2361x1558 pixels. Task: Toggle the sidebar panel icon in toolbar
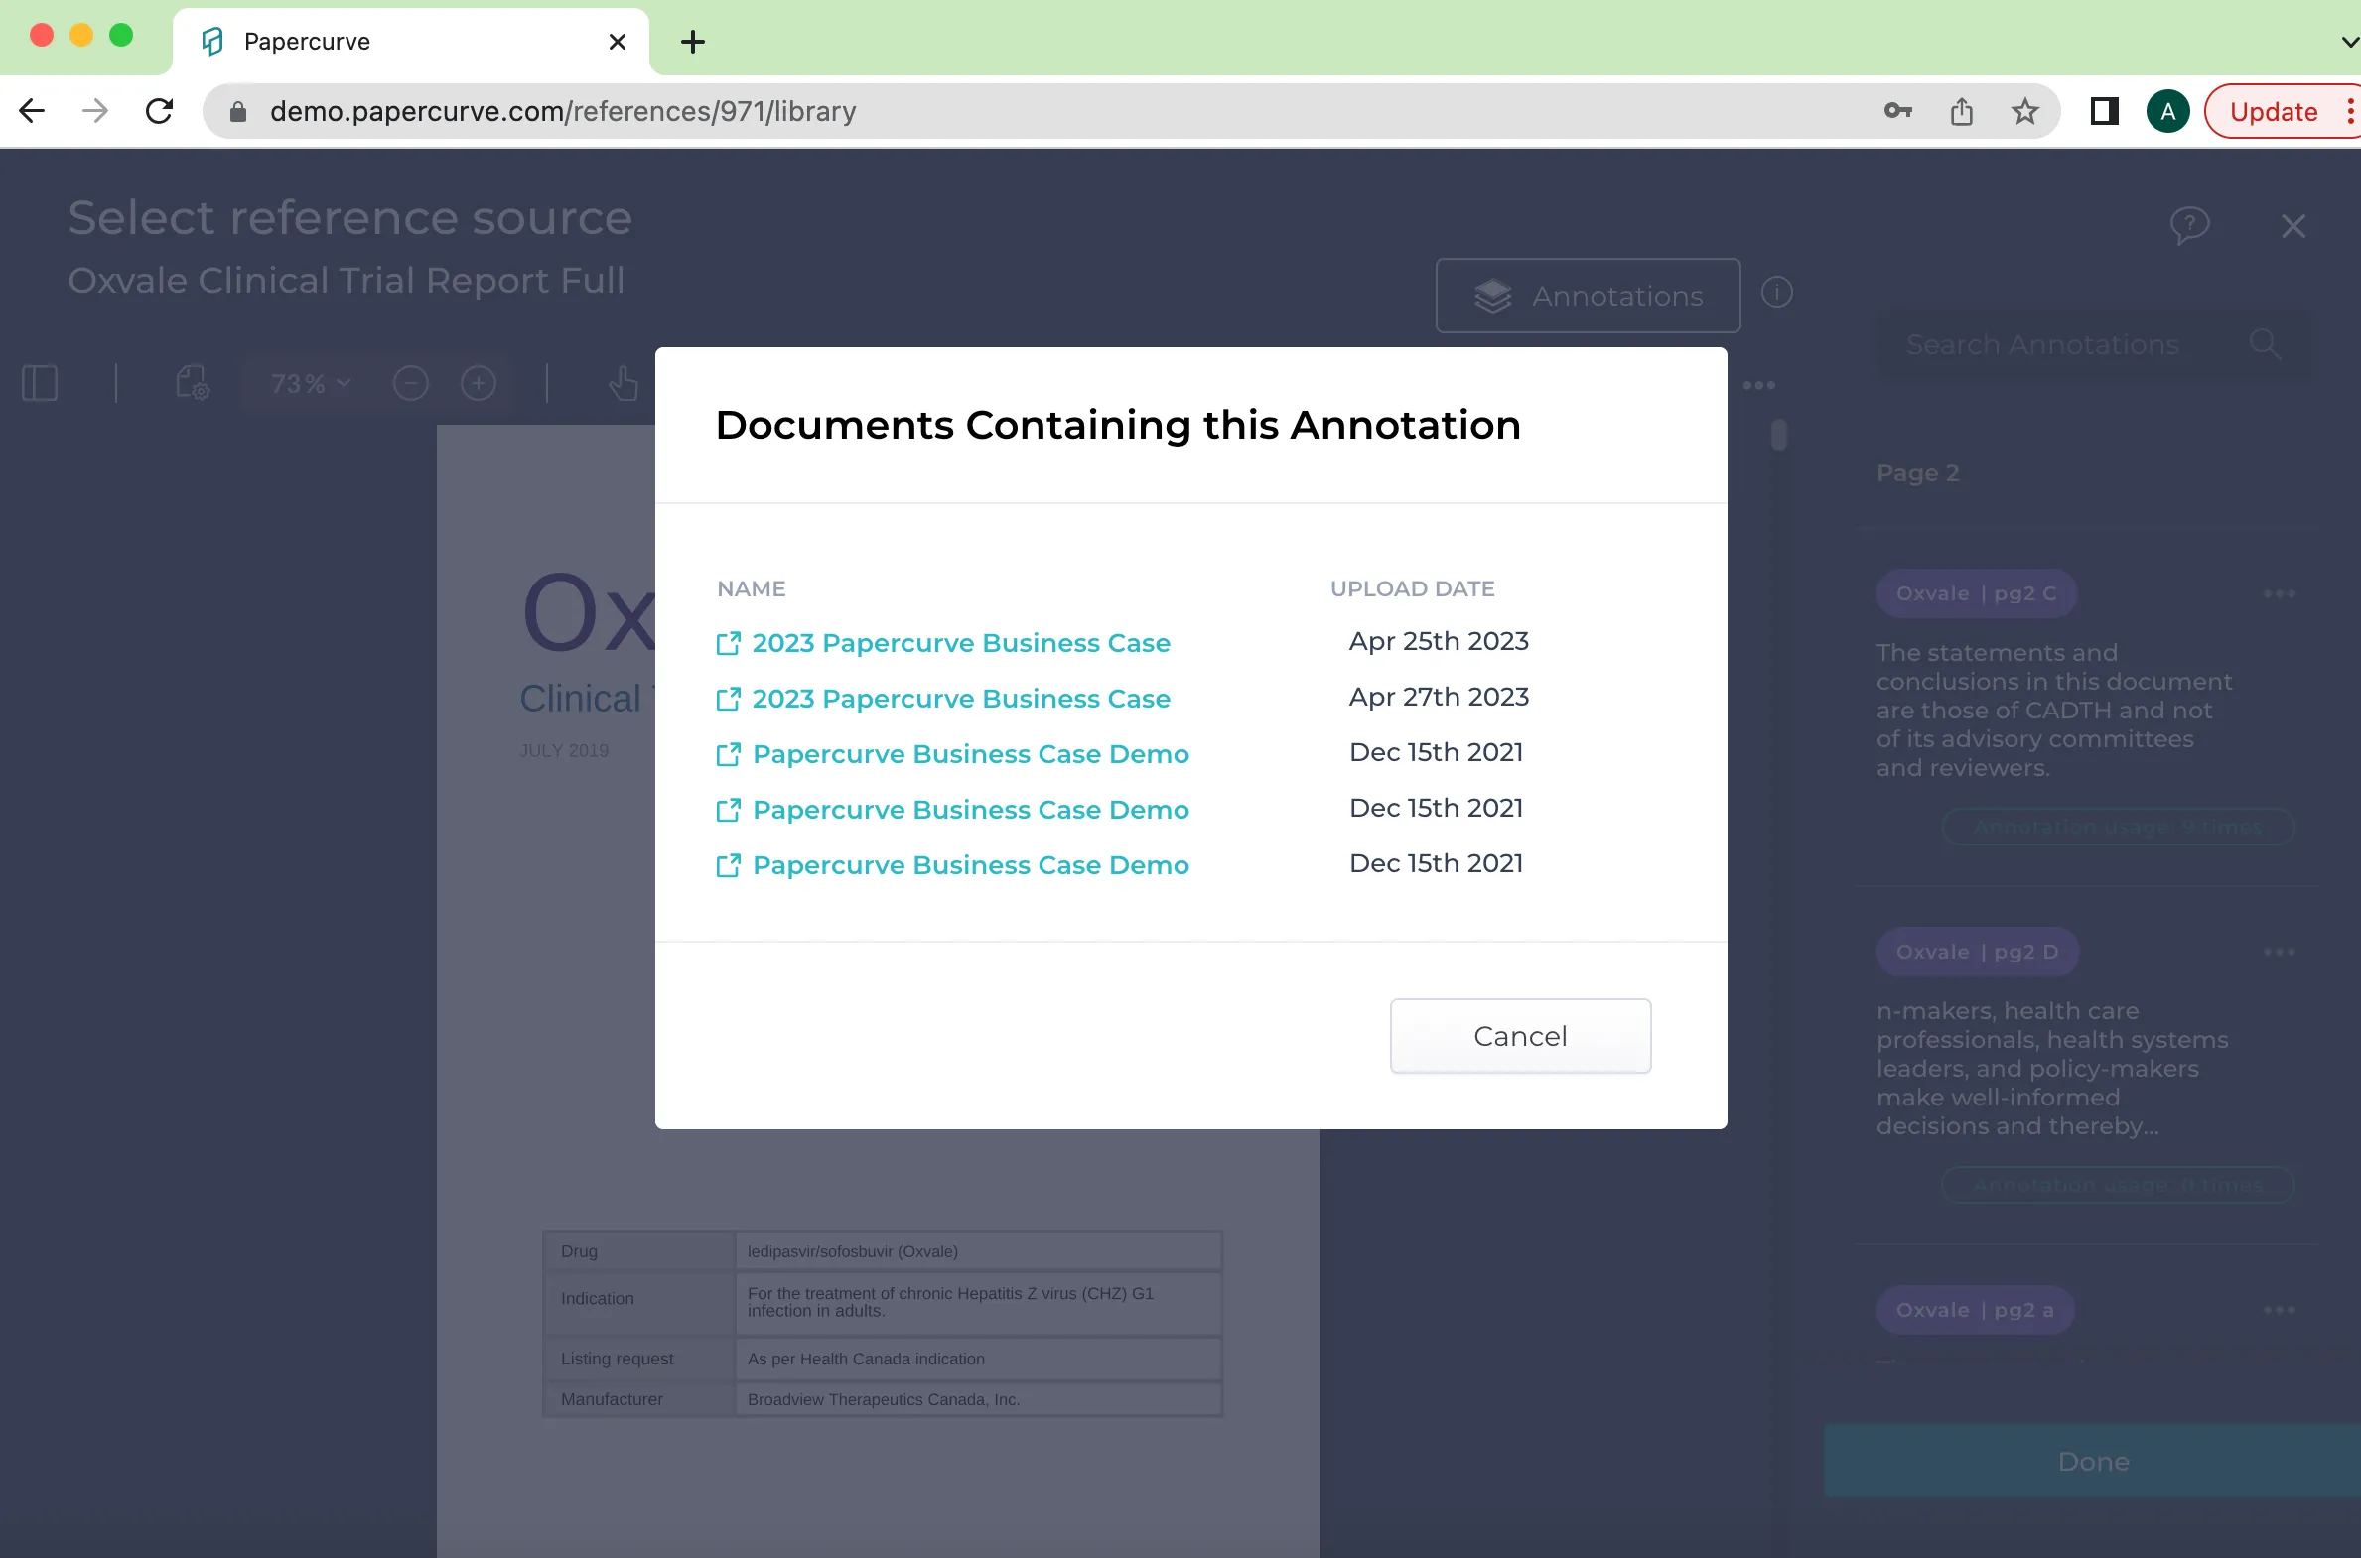[x=40, y=382]
